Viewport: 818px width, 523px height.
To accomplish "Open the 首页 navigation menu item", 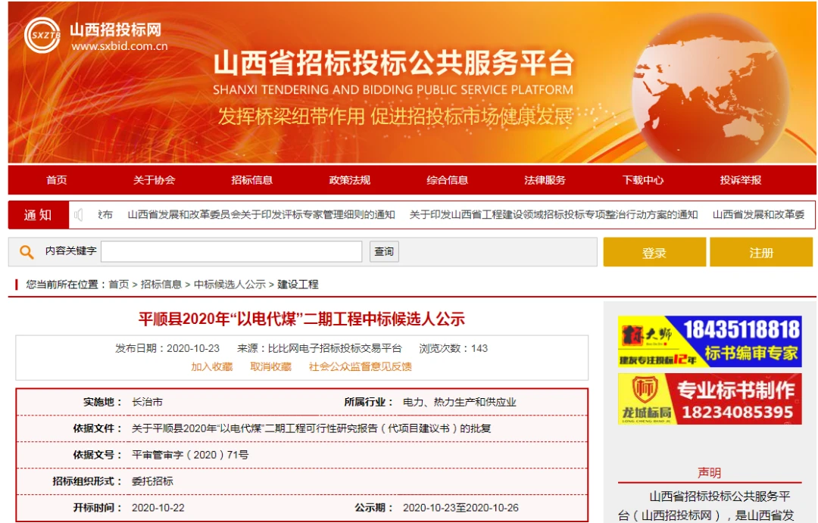I will point(56,180).
